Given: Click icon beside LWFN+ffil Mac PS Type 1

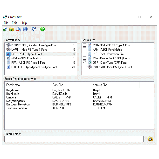Looking at the screenshot, I should pos(90,67).
